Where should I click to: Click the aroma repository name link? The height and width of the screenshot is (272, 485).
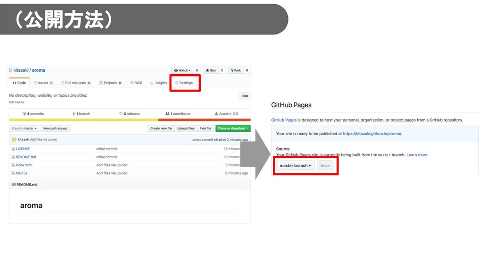(x=39, y=70)
